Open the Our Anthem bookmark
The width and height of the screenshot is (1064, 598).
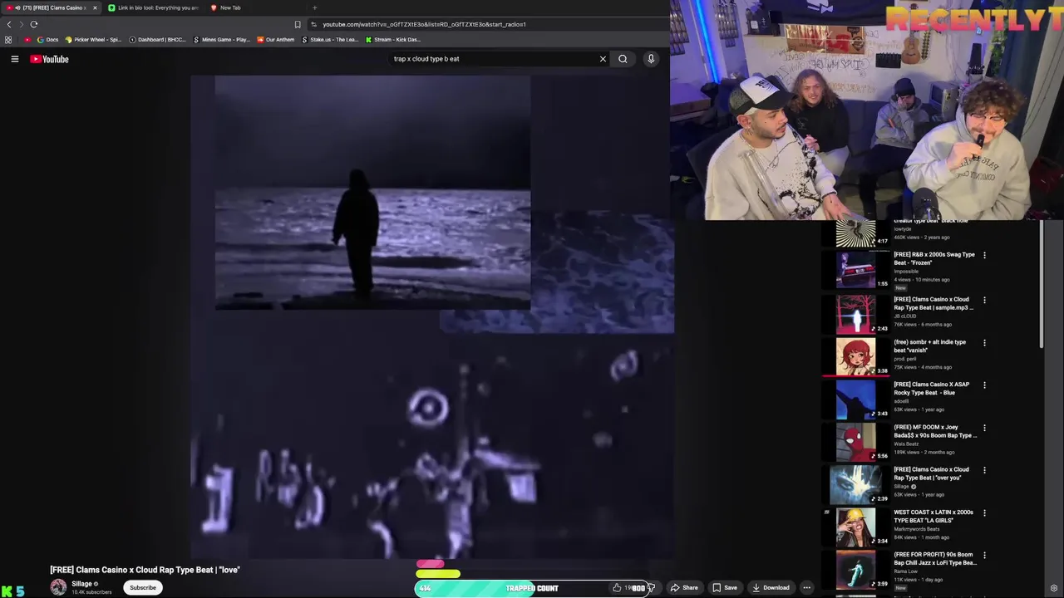275,40
